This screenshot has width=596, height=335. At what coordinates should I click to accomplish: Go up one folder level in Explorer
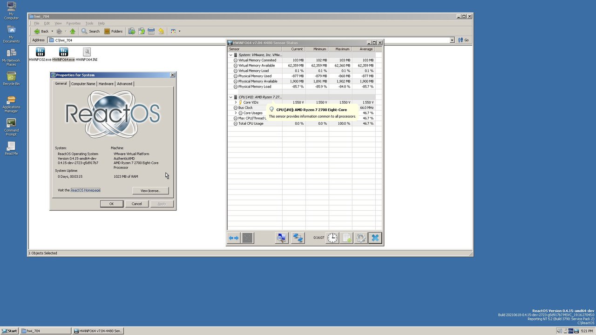73,31
